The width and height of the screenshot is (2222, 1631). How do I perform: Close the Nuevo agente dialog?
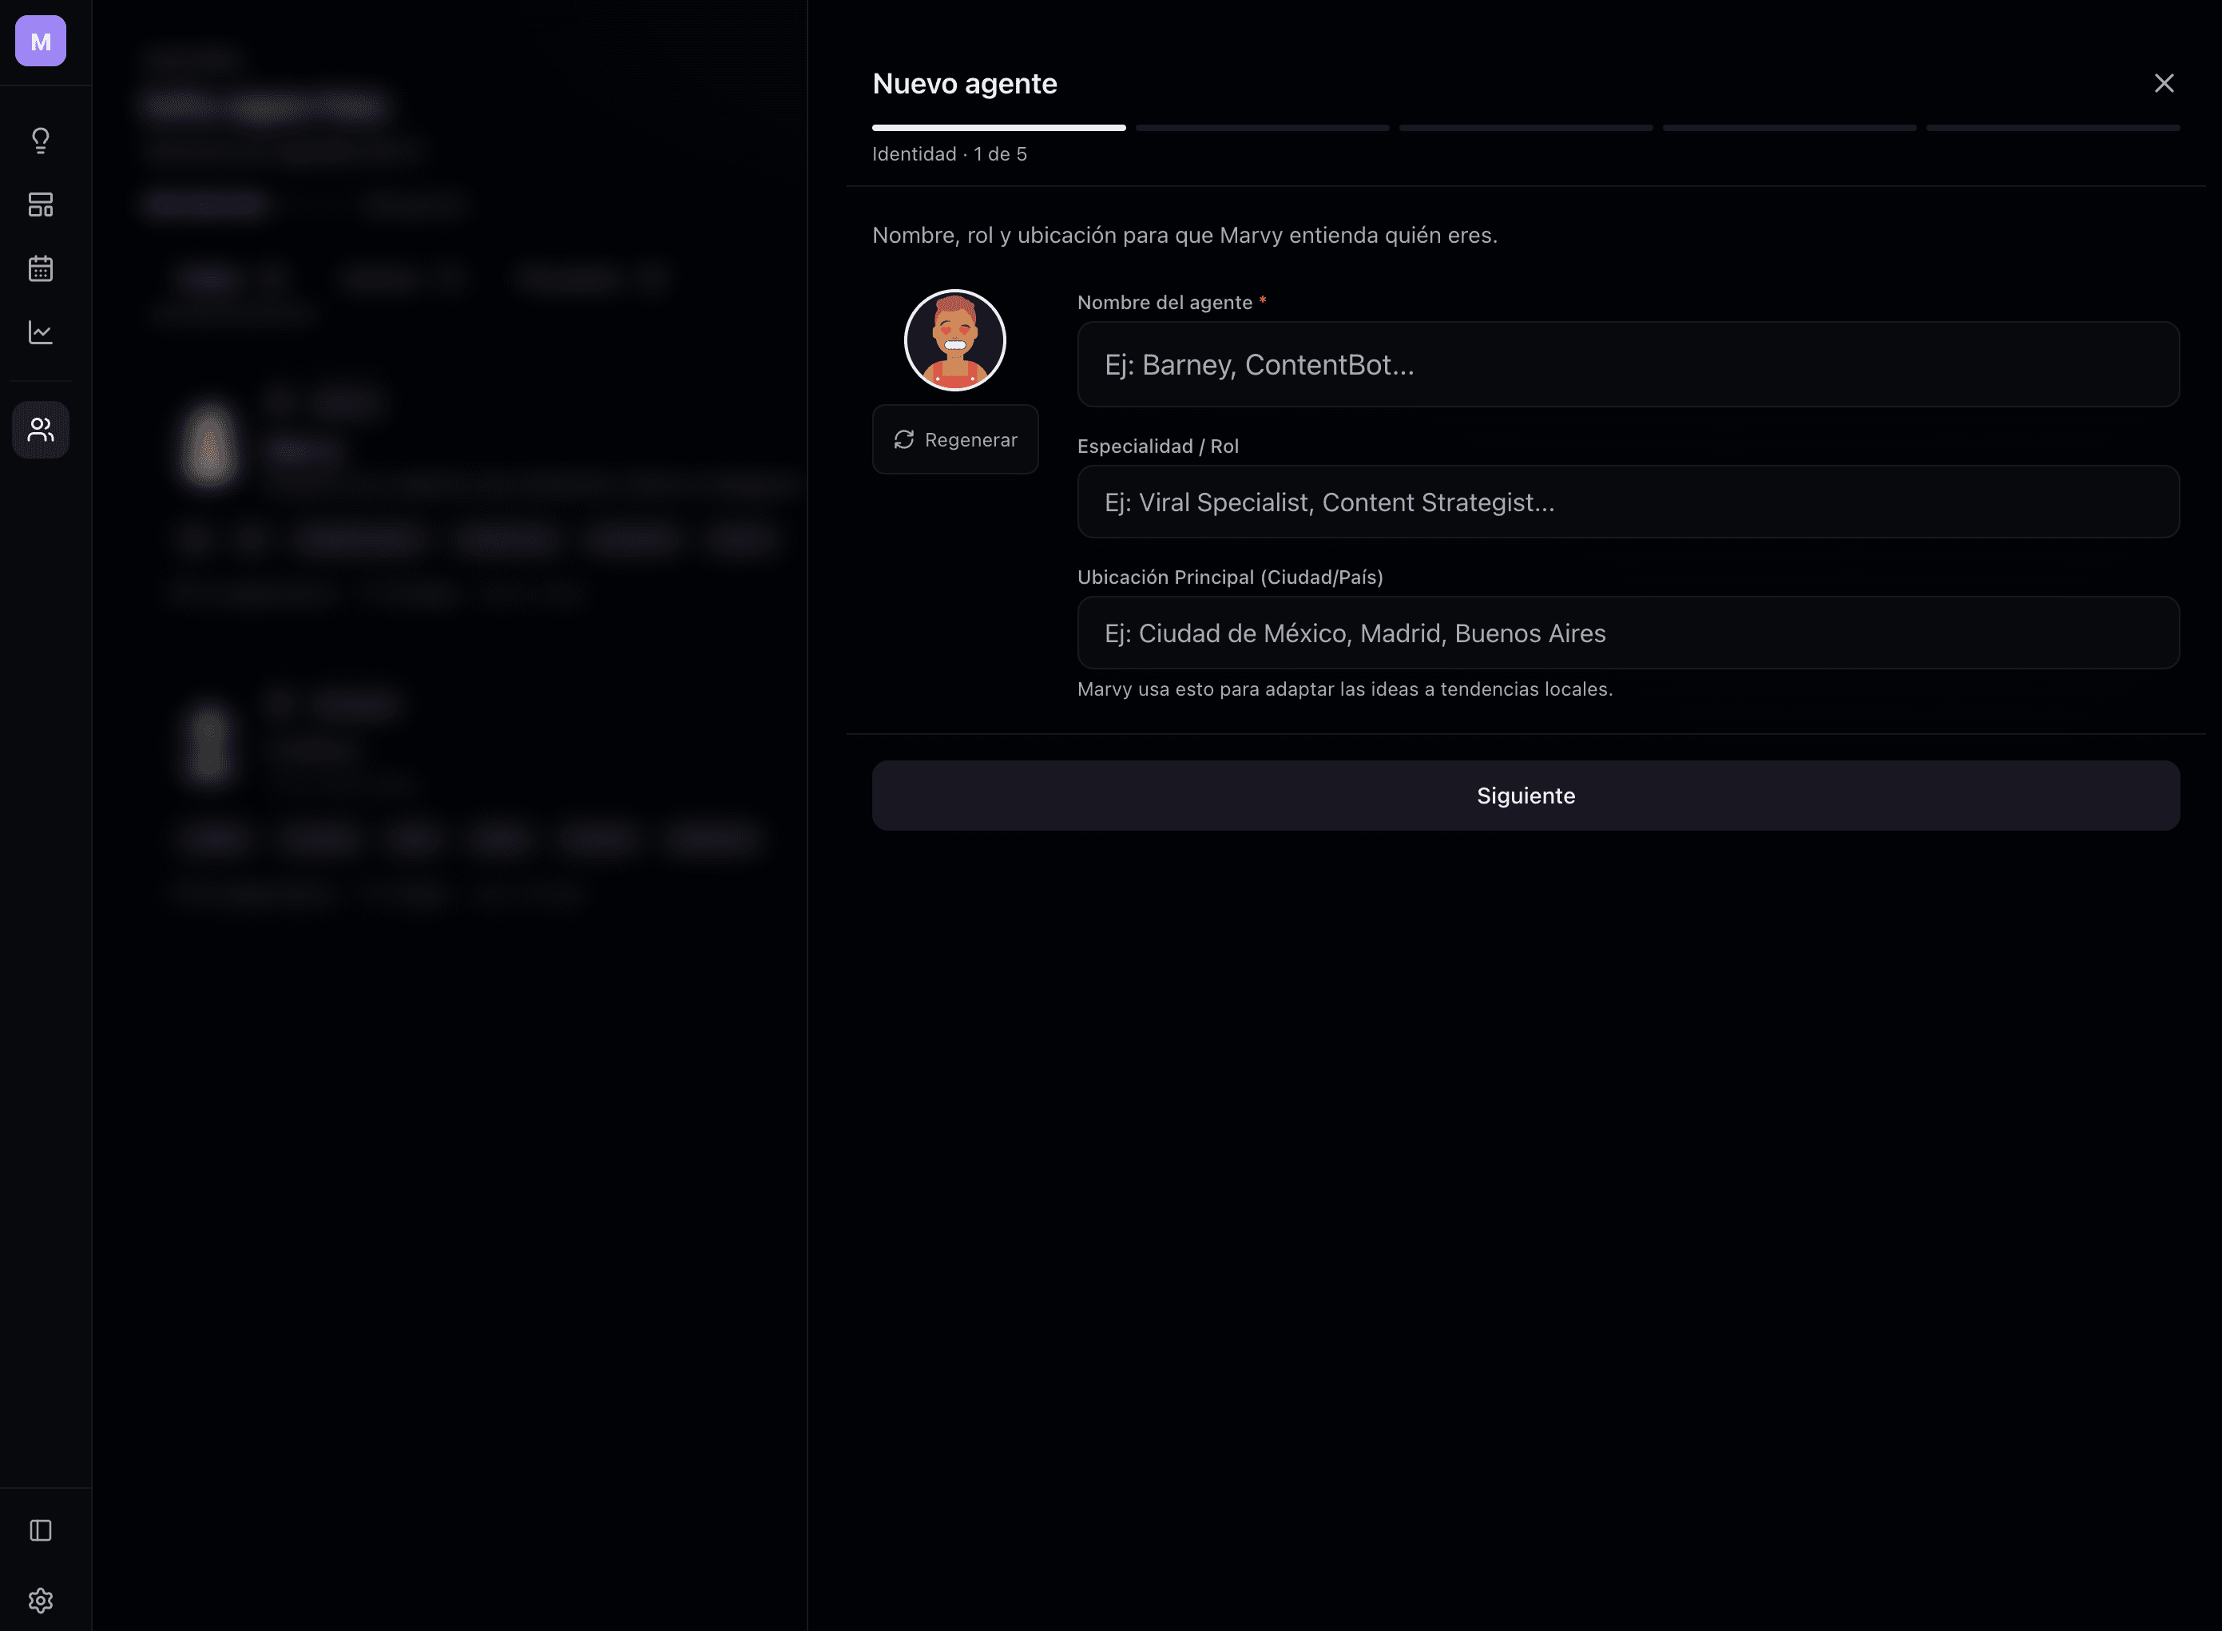click(x=2164, y=83)
